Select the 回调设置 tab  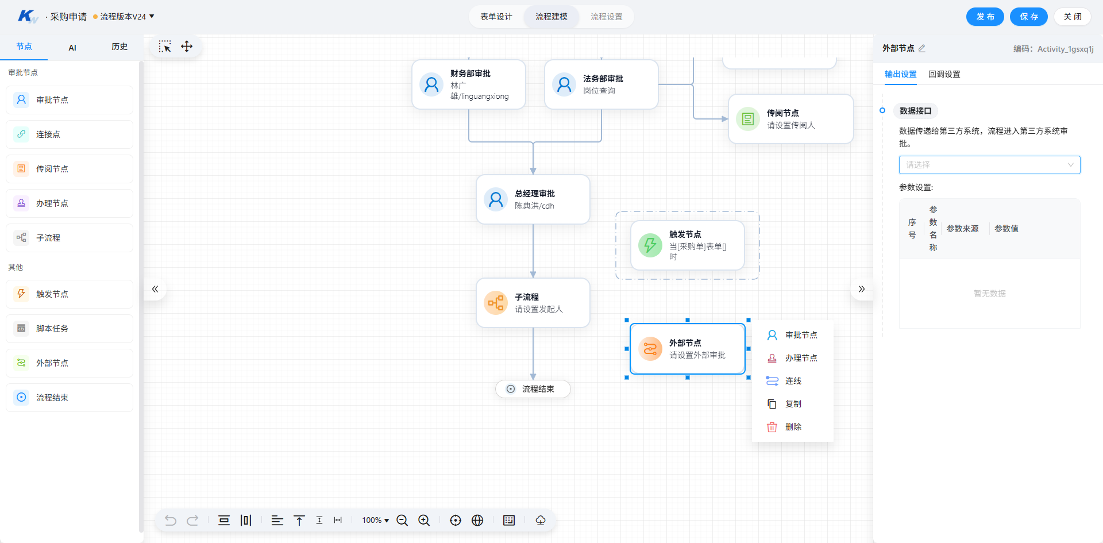pos(944,74)
